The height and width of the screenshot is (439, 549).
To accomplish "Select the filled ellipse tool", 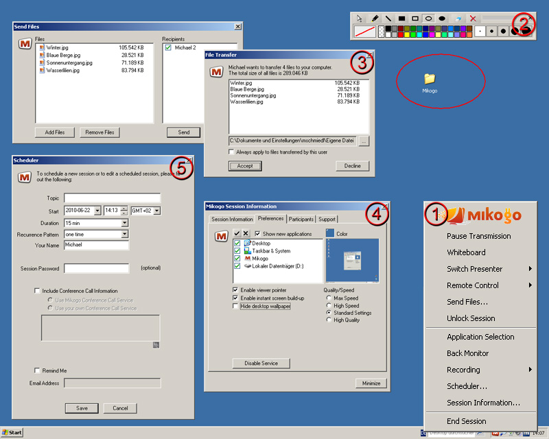I will coord(442,19).
